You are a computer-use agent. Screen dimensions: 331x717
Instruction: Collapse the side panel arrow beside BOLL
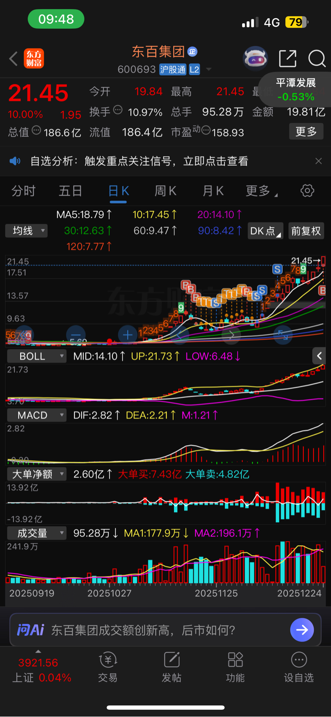tap(319, 356)
